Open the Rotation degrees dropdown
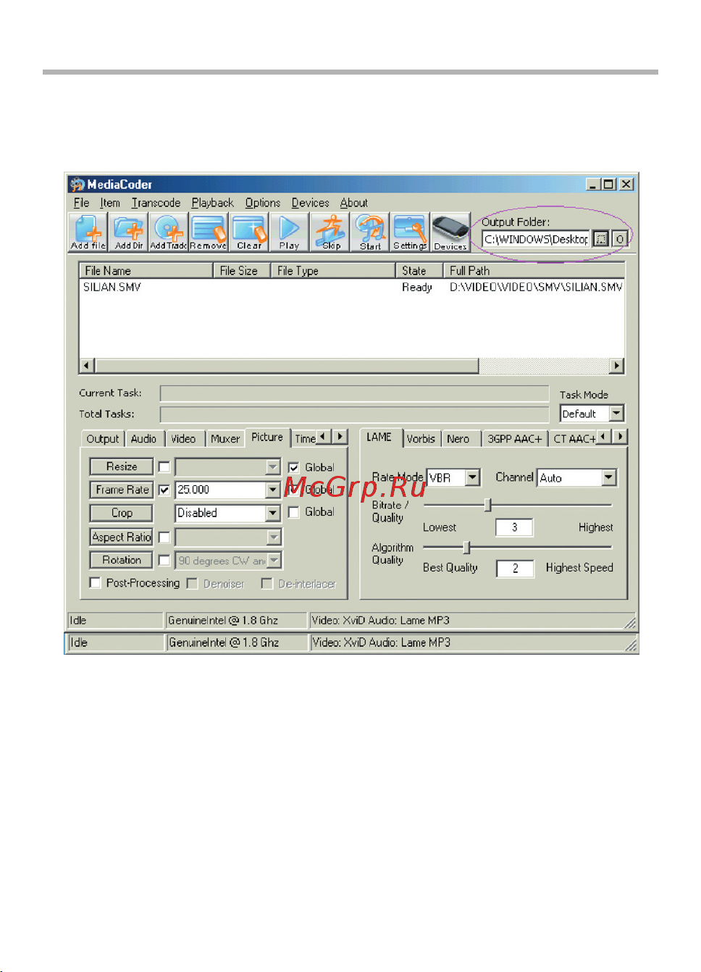The image size is (701, 972). pos(274,561)
